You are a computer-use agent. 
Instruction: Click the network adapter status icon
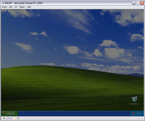coord(18,118)
